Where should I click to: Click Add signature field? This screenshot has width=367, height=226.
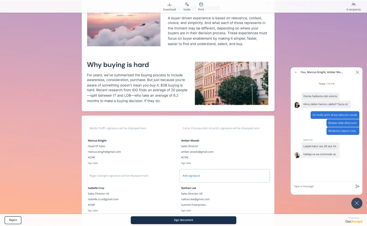pos(225,176)
